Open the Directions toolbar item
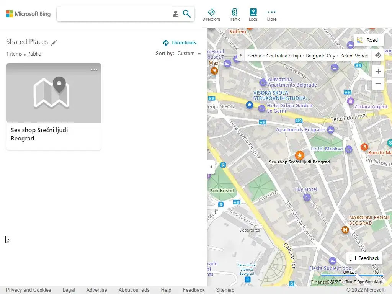Screen dimensions: 392x294 tap(211, 15)
